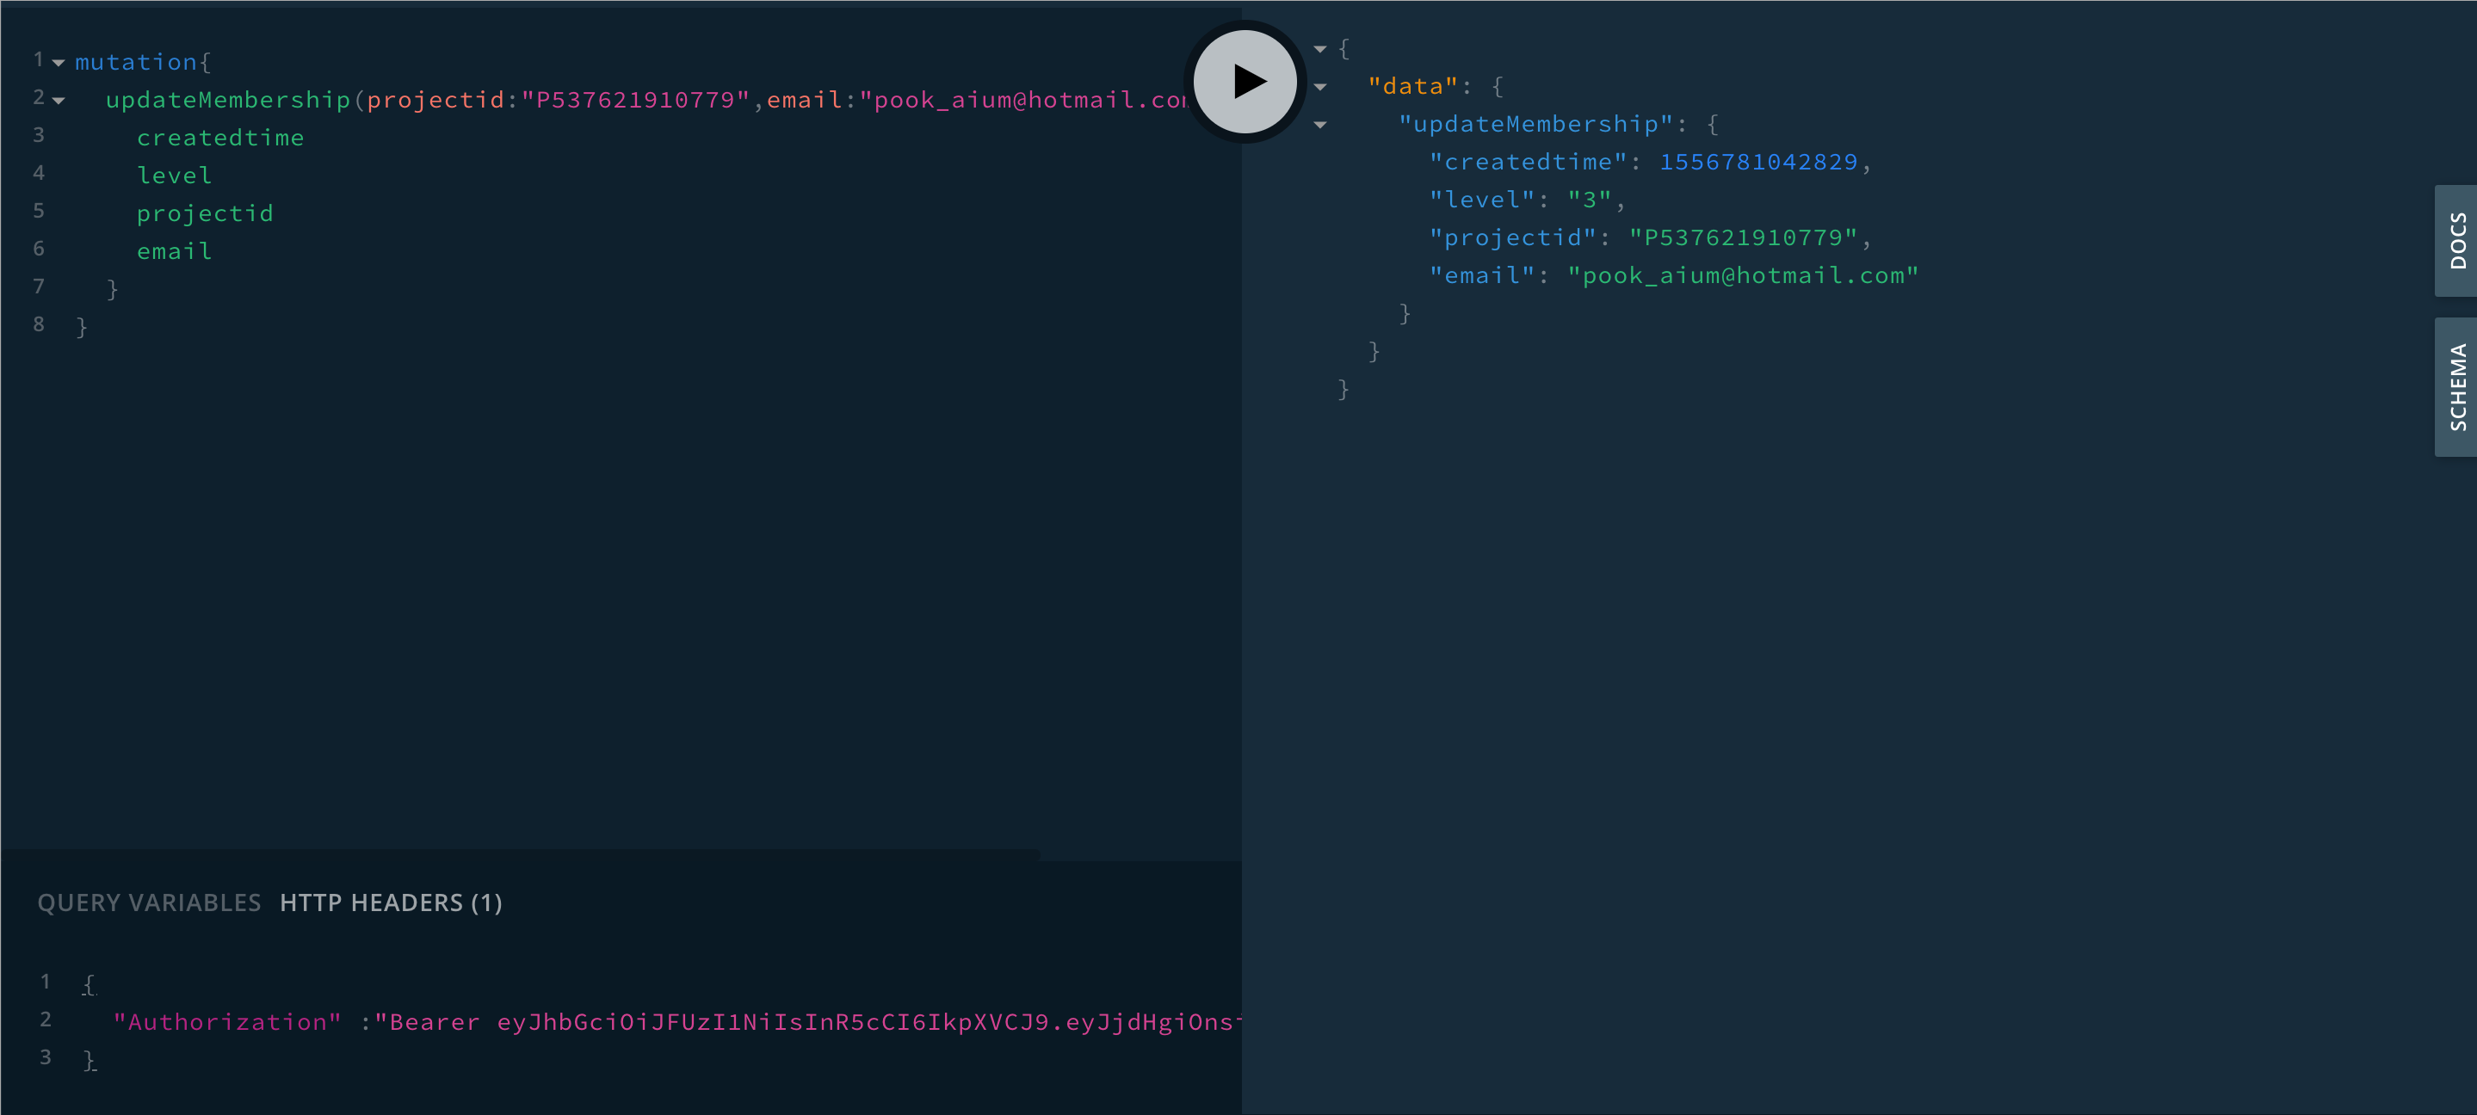The width and height of the screenshot is (2477, 1115).
Task: Click the projectid field on editor line 5
Action: coord(205,213)
